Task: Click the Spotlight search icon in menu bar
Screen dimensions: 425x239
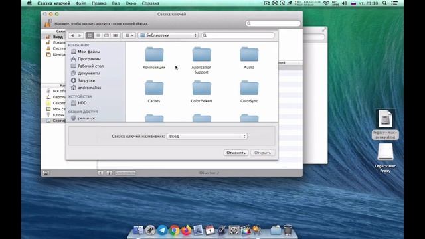Action: tap(384, 3)
